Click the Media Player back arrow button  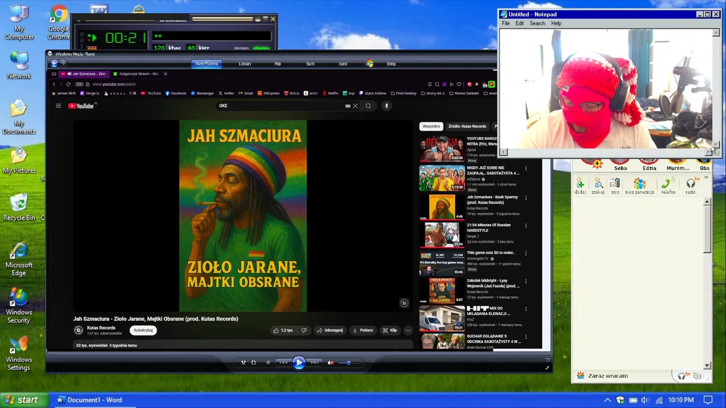click(x=54, y=63)
